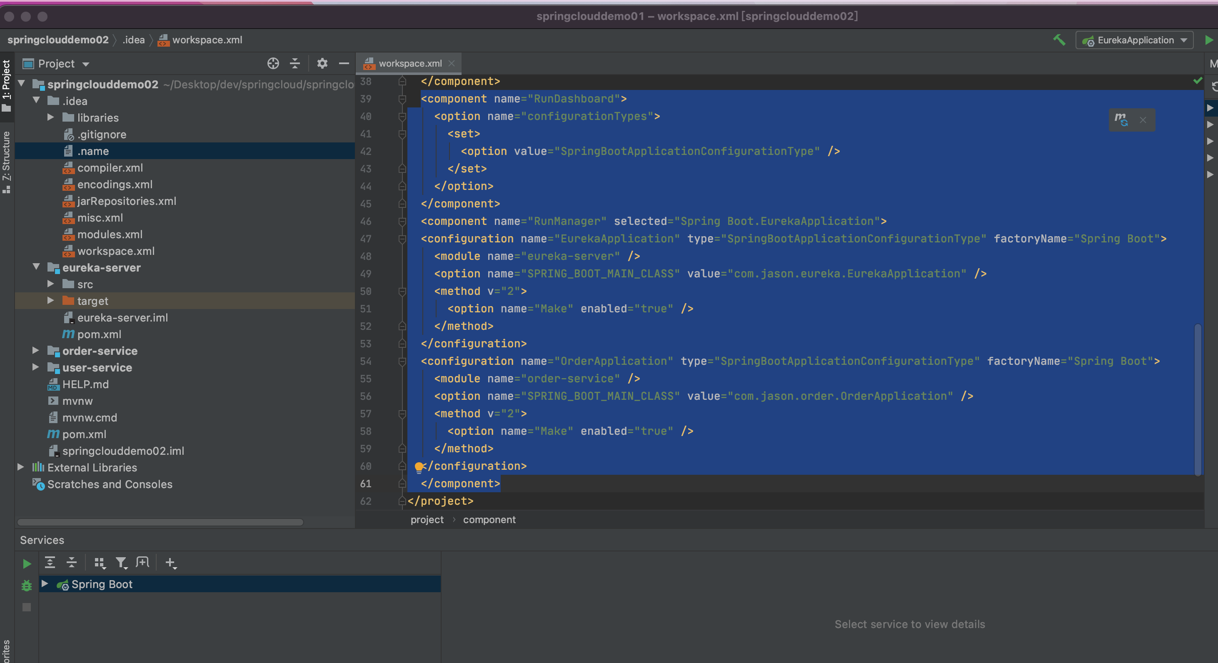
Task: Expand the order-service module folder
Action: click(35, 351)
